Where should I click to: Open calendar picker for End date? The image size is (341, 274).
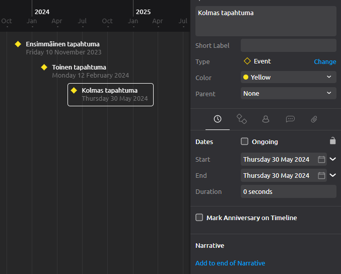point(321,175)
